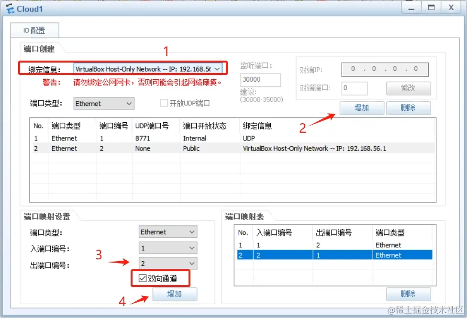Click the 增加 button in 端口创建

point(362,108)
